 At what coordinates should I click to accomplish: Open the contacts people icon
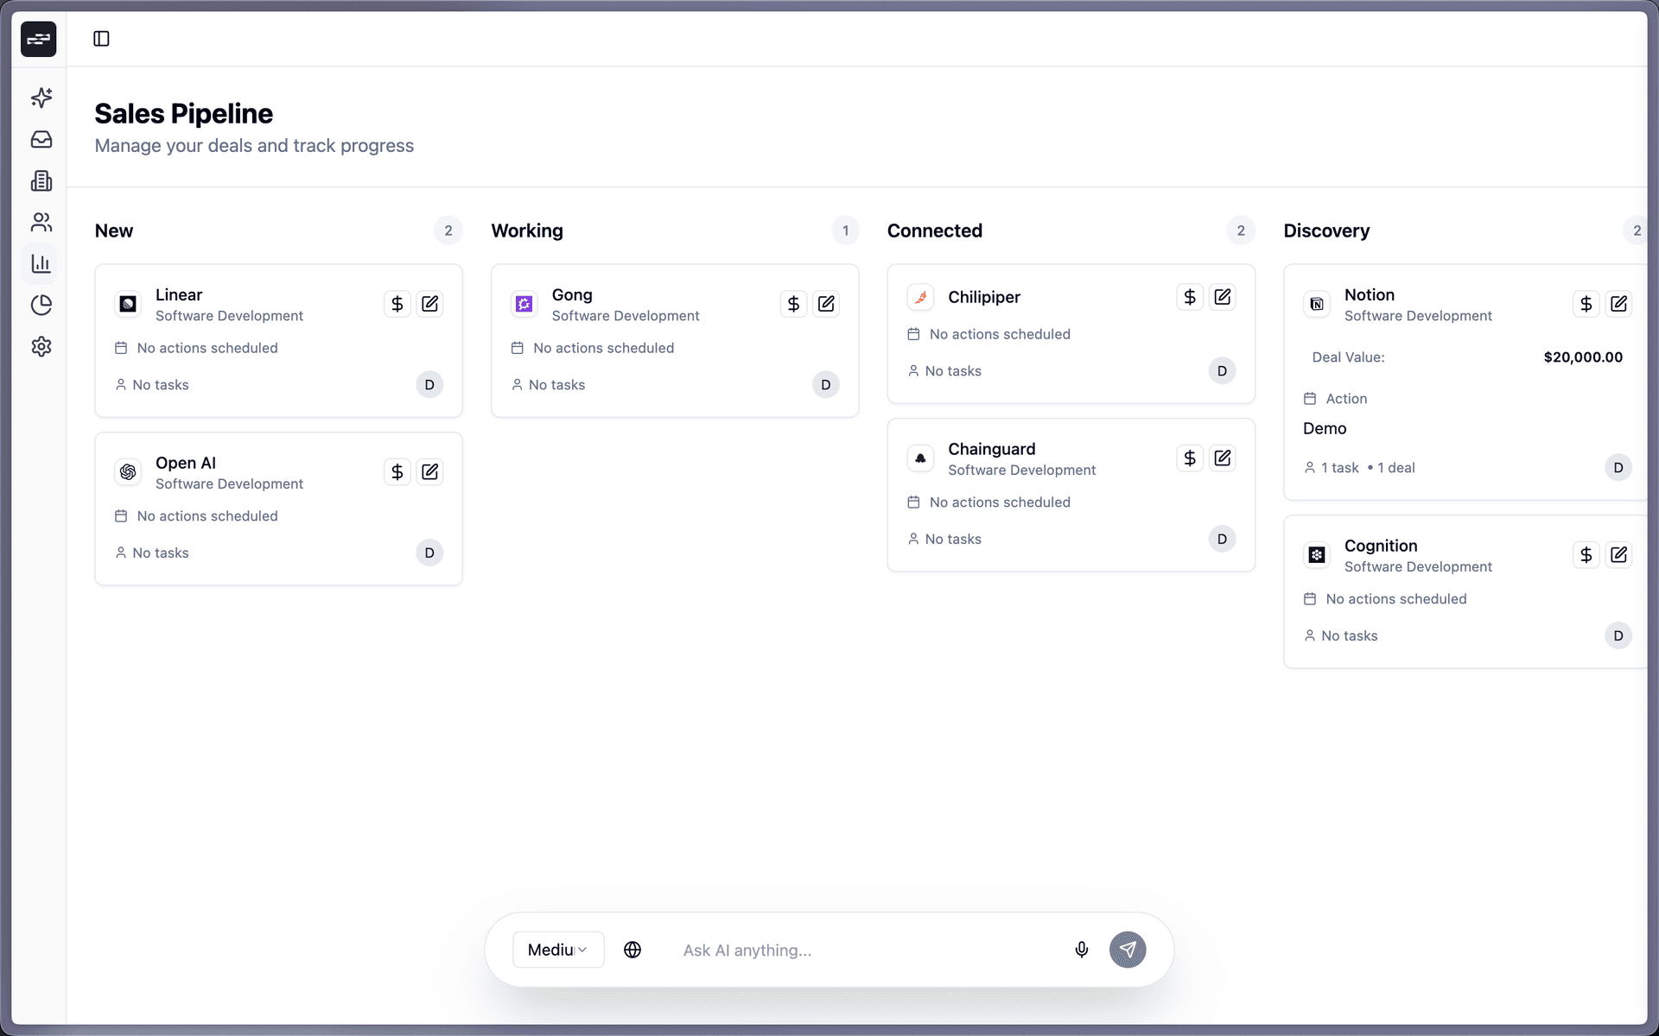coord(41,222)
